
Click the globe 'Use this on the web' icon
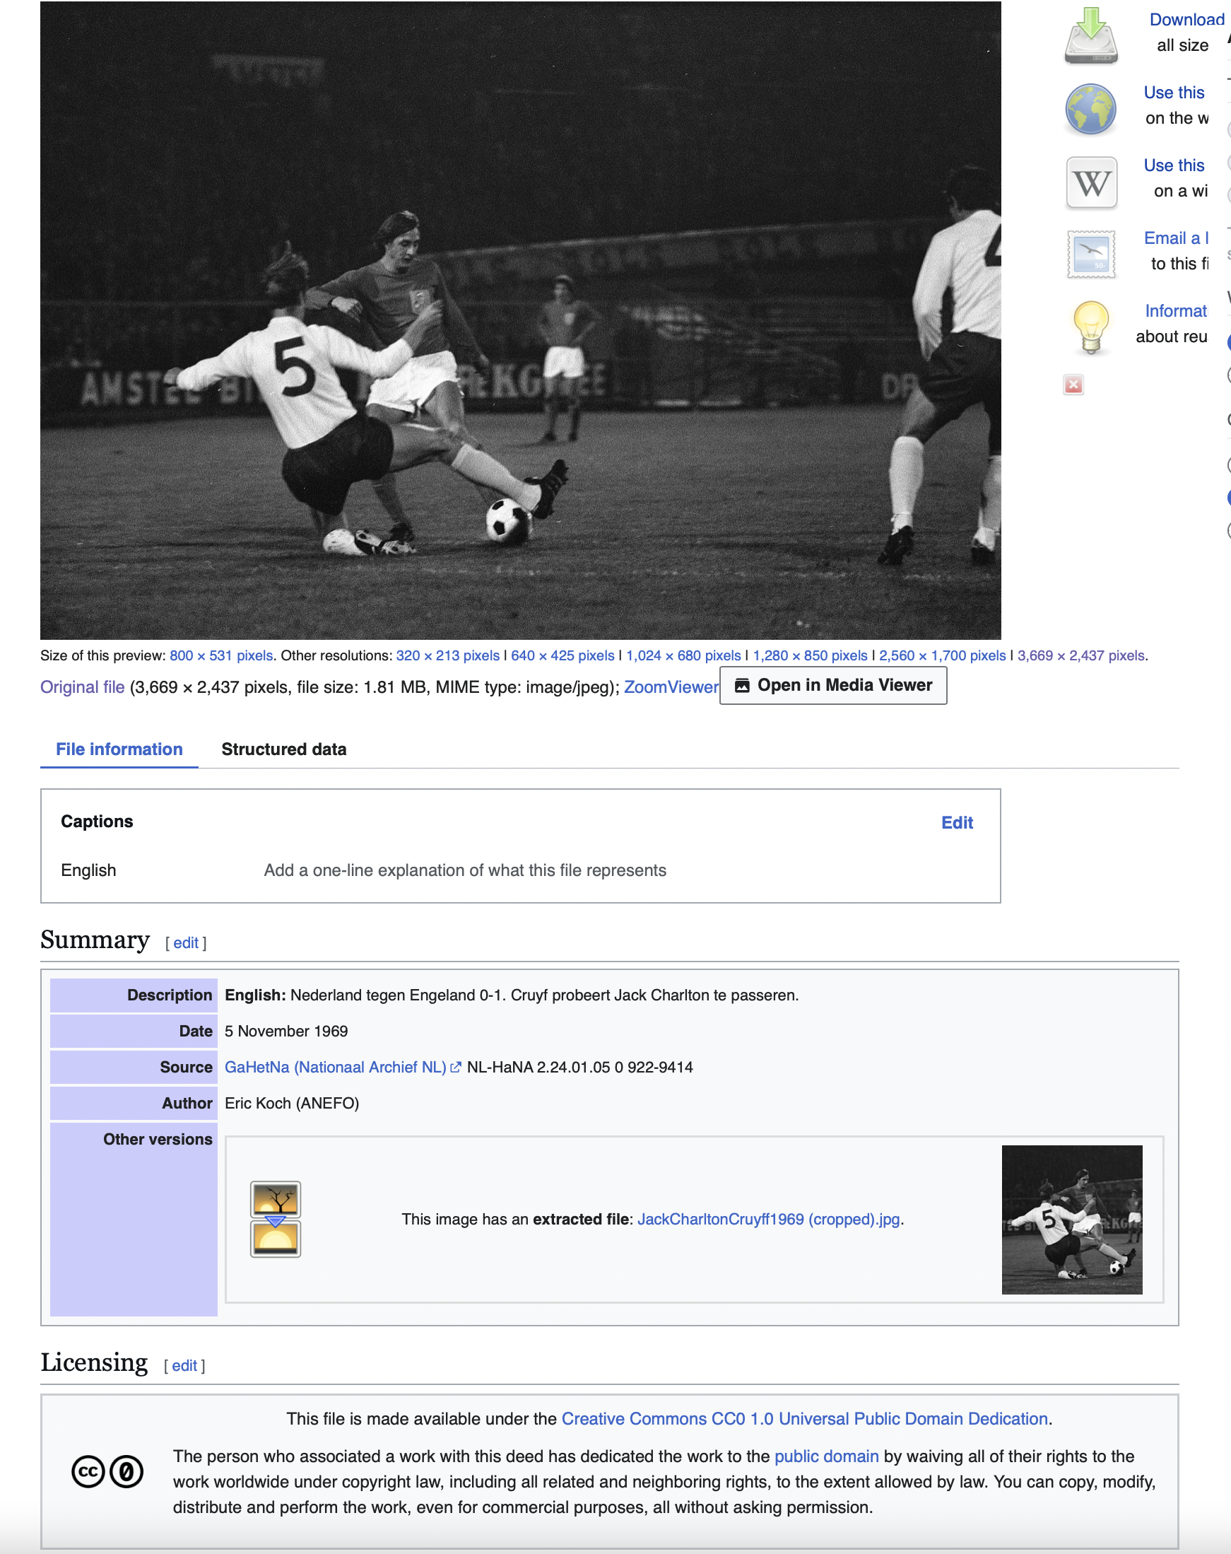1090,109
